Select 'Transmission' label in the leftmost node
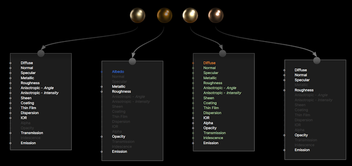This screenshot has height=166, width=352. pyautogui.click(x=32, y=133)
